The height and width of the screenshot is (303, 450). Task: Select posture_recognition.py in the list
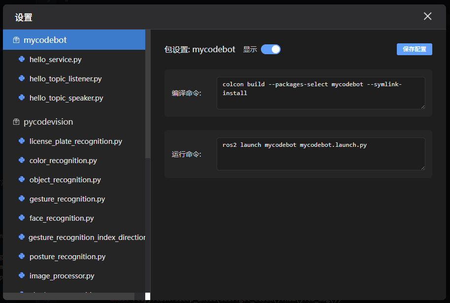(67, 257)
